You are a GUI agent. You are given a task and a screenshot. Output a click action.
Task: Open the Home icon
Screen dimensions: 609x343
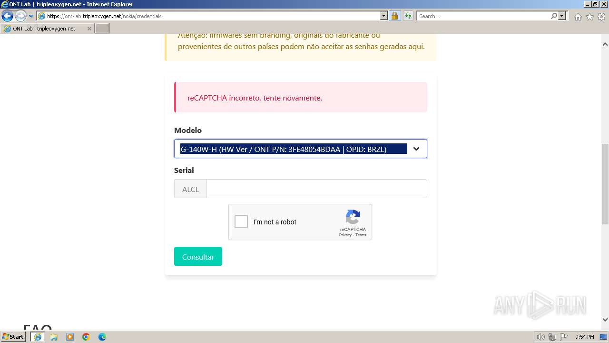coord(578,17)
